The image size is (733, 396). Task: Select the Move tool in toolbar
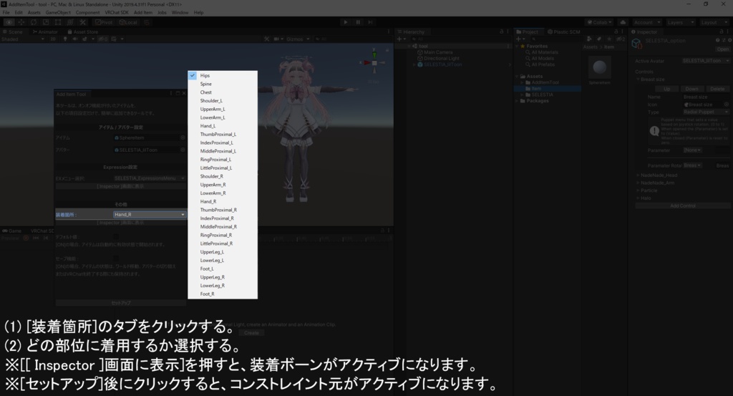pos(21,22)
